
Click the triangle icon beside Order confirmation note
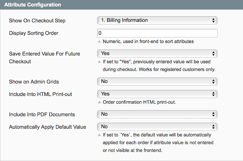click(x=99, y=102)
